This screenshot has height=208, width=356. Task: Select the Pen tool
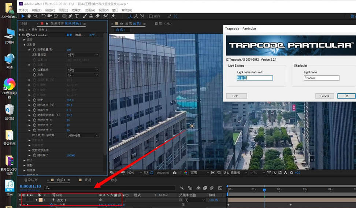(x=70, y=16)
